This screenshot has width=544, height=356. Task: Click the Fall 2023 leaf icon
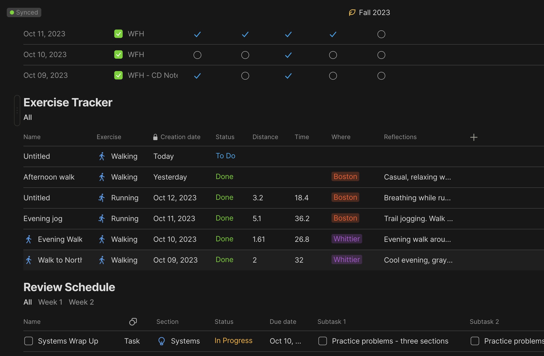coord(352,12)
